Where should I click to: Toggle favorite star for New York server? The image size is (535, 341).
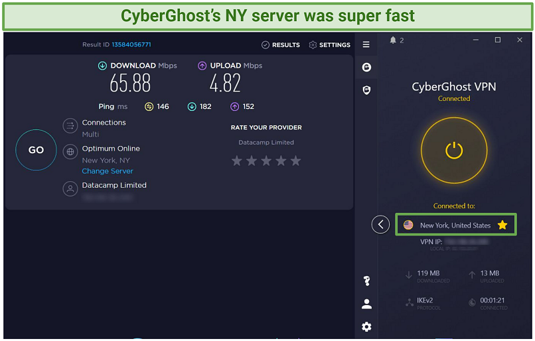pos(502,225)
